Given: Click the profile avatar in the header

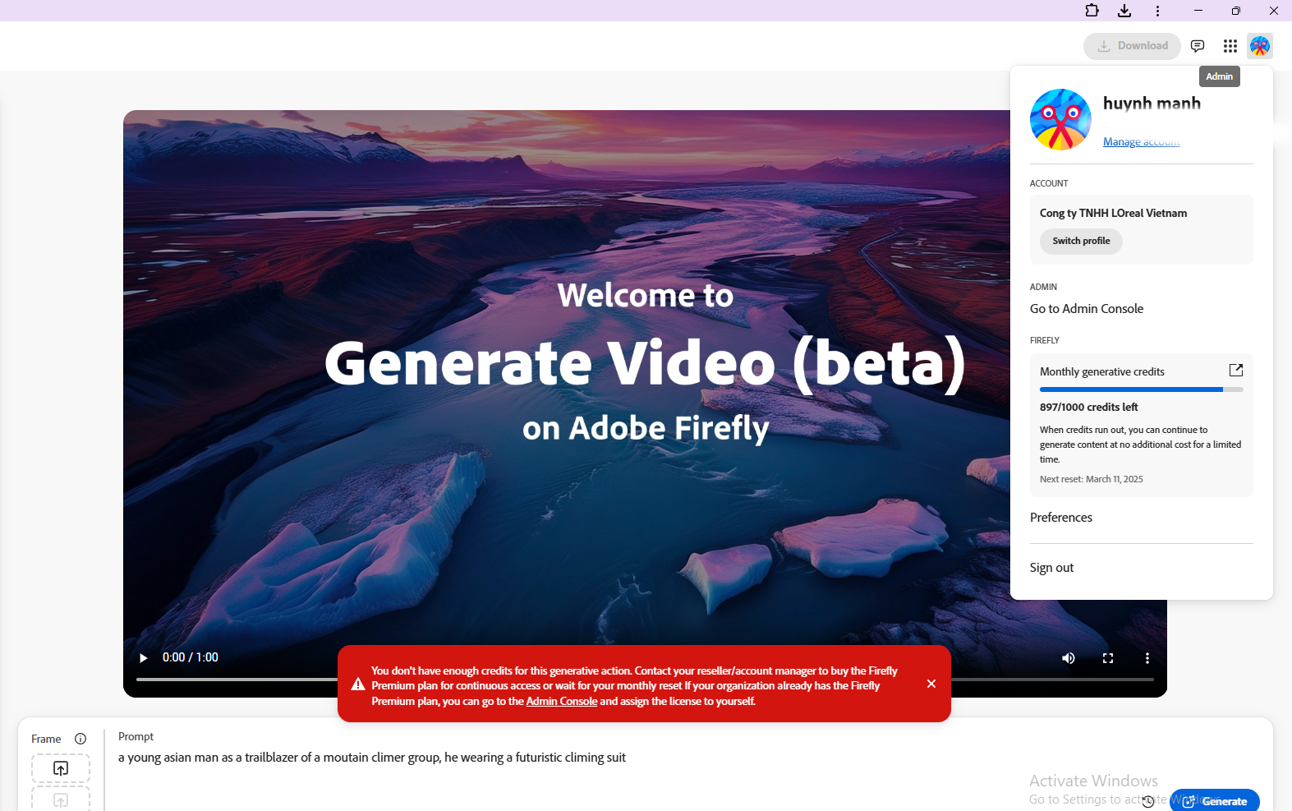Looking at the screenshot, I should 1260,46.
